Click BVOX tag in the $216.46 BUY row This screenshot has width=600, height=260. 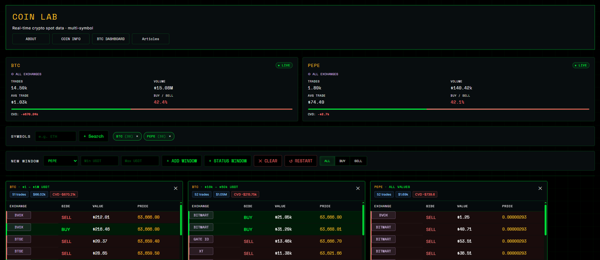tap(19, 227)
